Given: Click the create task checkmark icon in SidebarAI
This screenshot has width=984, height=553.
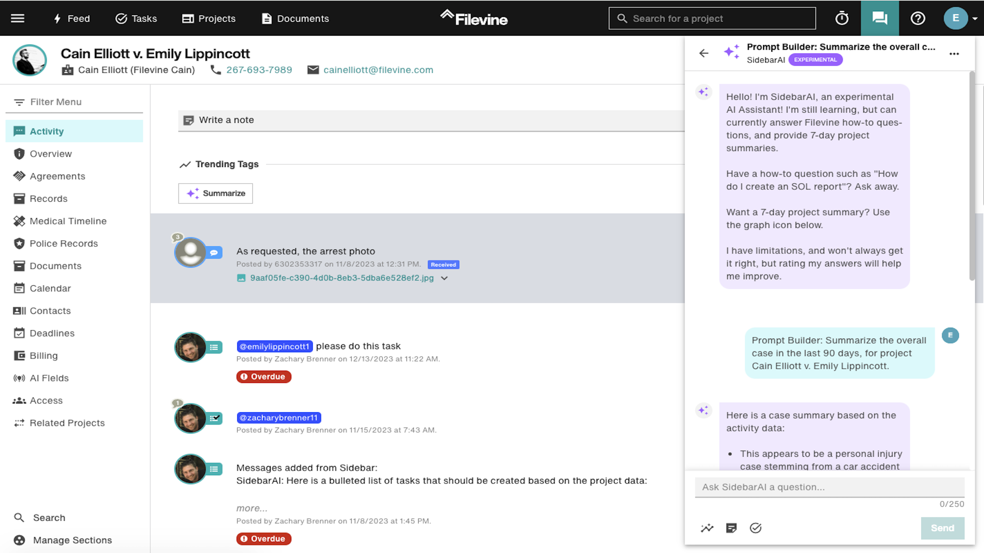Looking at the screenshot, I should (755, 528).
